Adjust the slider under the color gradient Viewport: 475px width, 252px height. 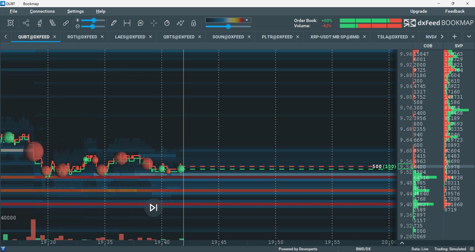click(x=228, y=26)
